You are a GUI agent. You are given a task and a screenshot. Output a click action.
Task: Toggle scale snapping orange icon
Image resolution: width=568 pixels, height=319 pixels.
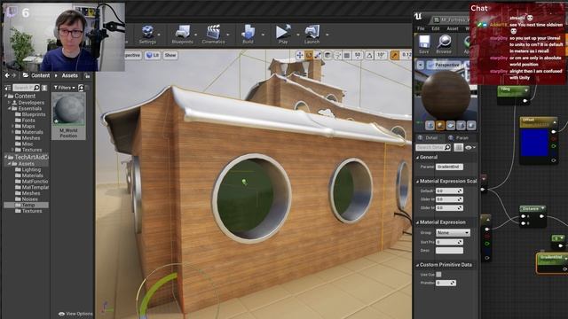(395, 55)
